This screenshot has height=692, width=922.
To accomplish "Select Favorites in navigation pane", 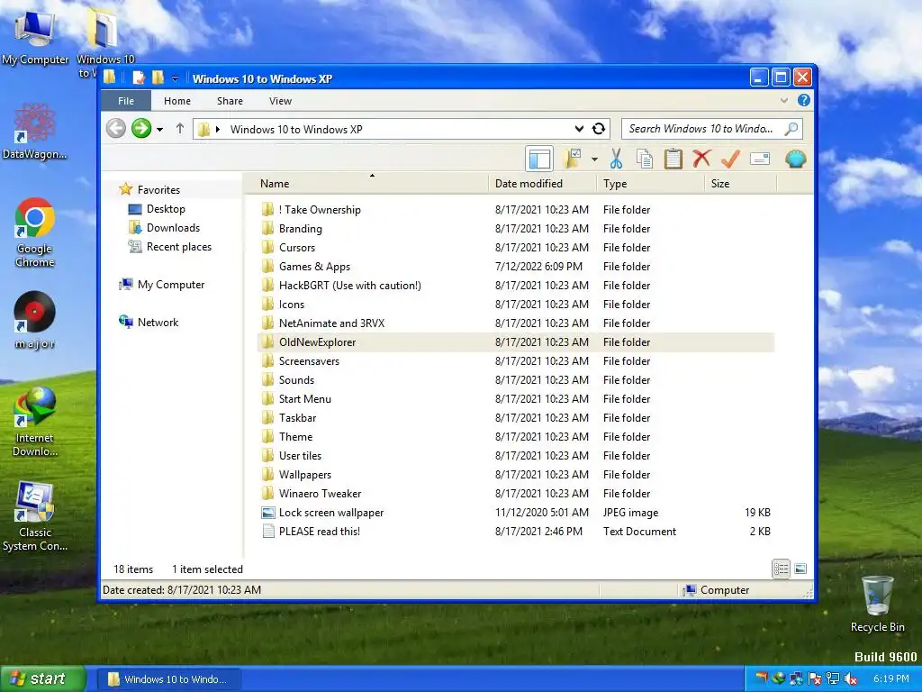I will pos(158,189).
